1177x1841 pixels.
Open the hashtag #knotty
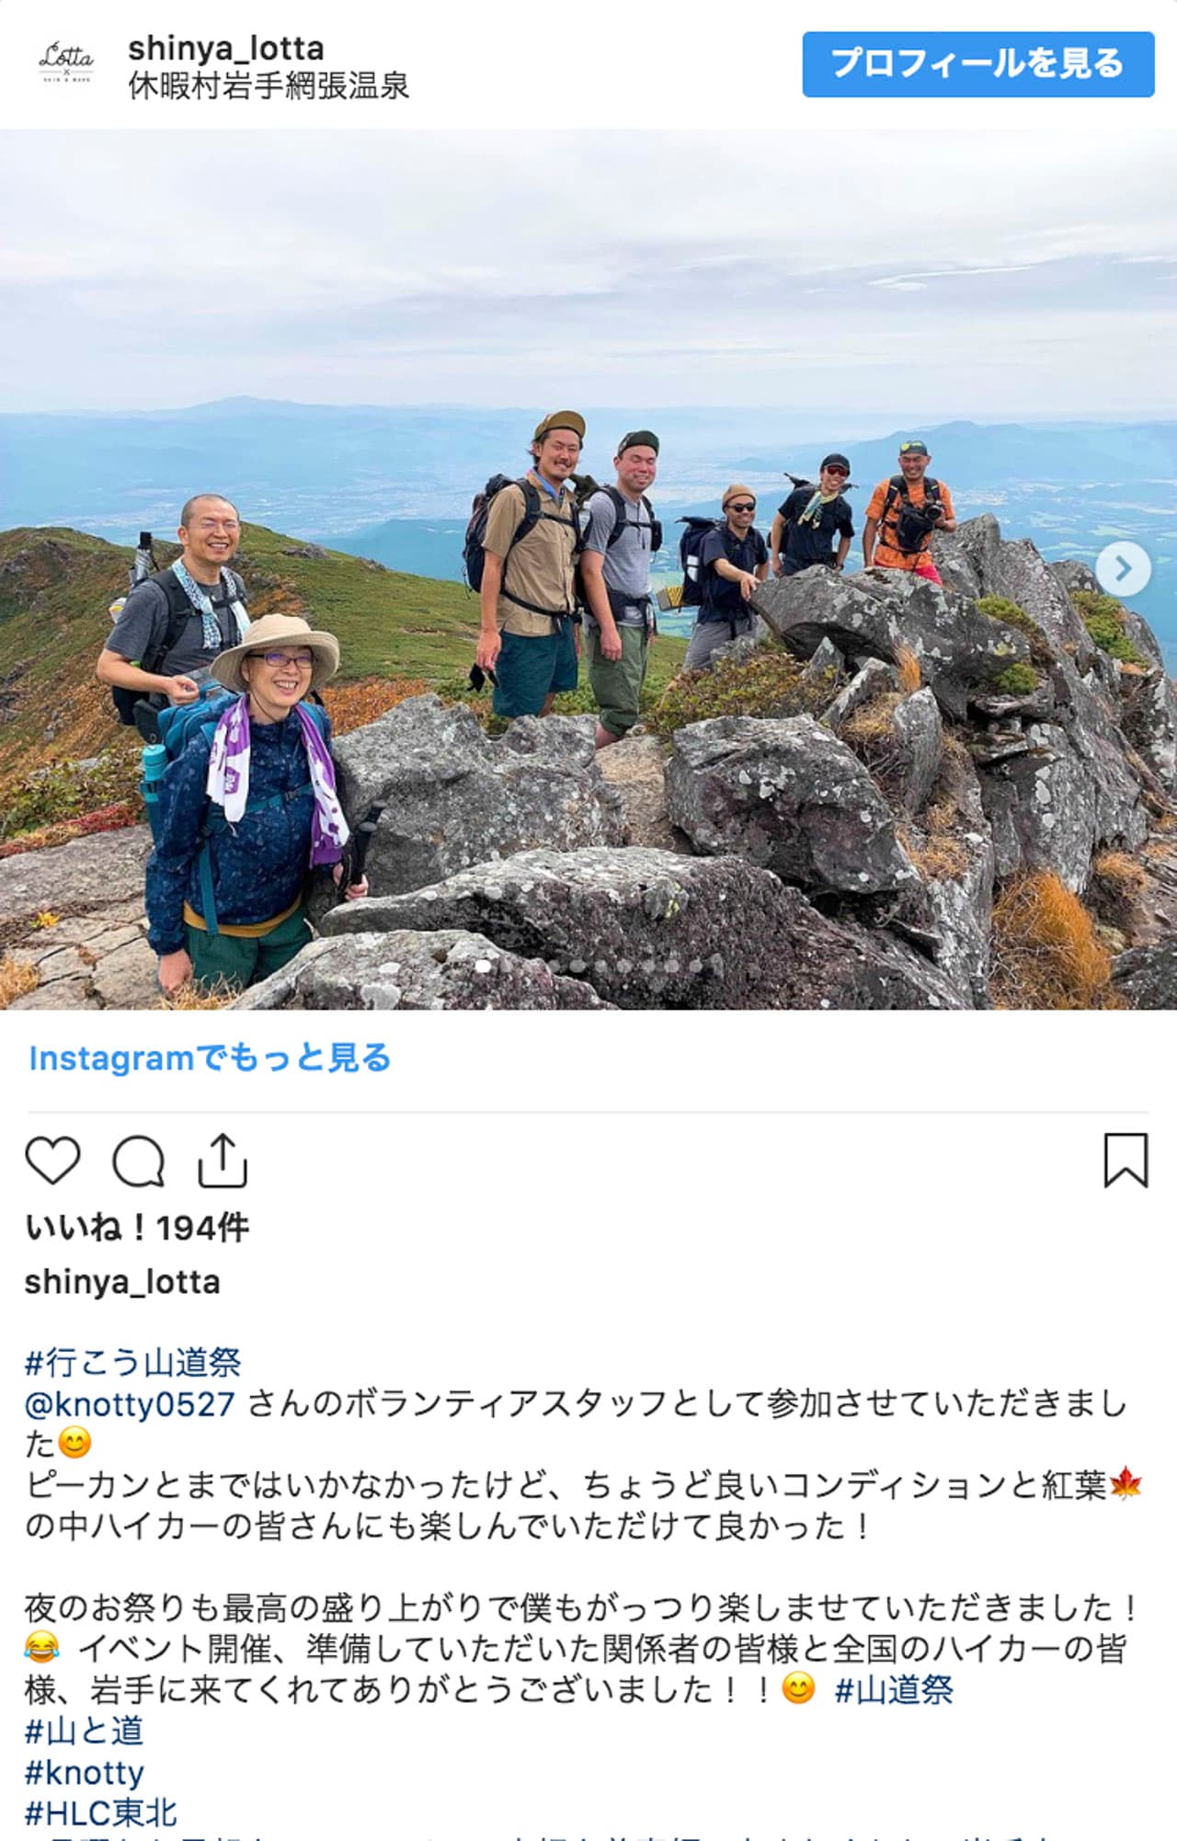(85, 1772)
